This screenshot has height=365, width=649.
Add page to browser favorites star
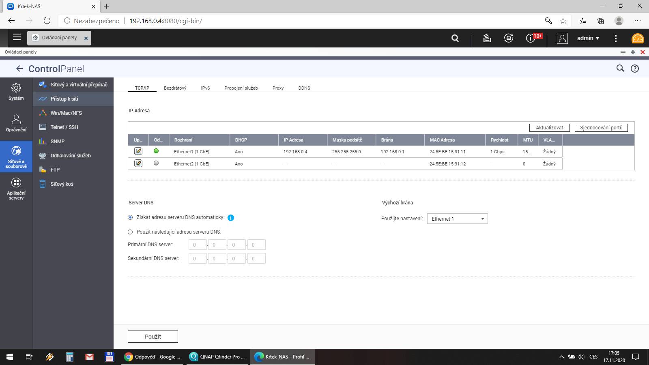(x=563, y=21)
